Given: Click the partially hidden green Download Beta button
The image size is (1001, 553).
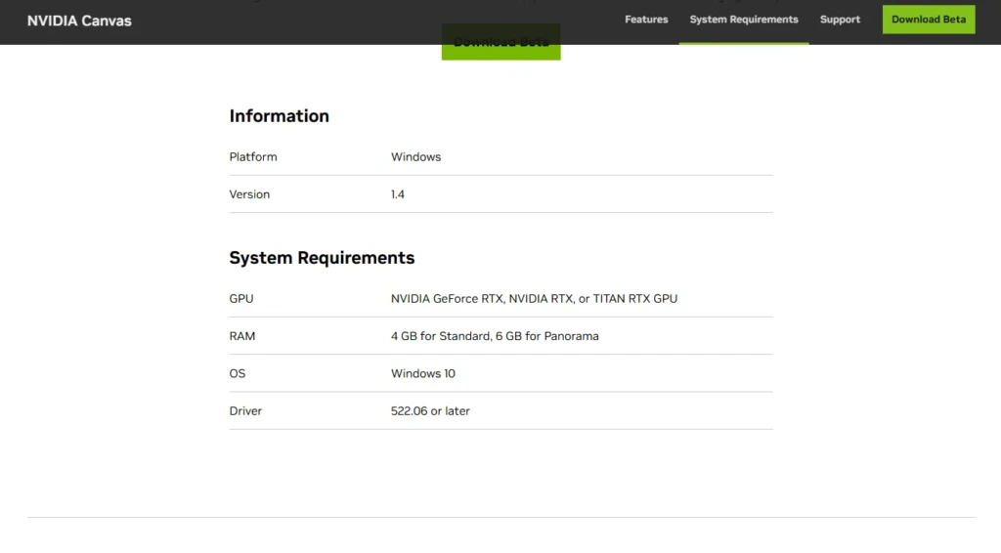Looking at the screenshot, I should (500, 52).
